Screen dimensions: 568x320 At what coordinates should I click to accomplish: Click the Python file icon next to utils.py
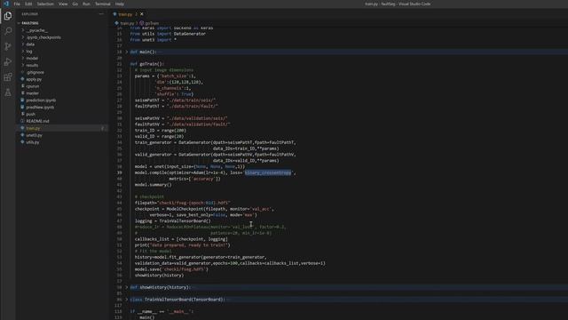tap(22, 142)
